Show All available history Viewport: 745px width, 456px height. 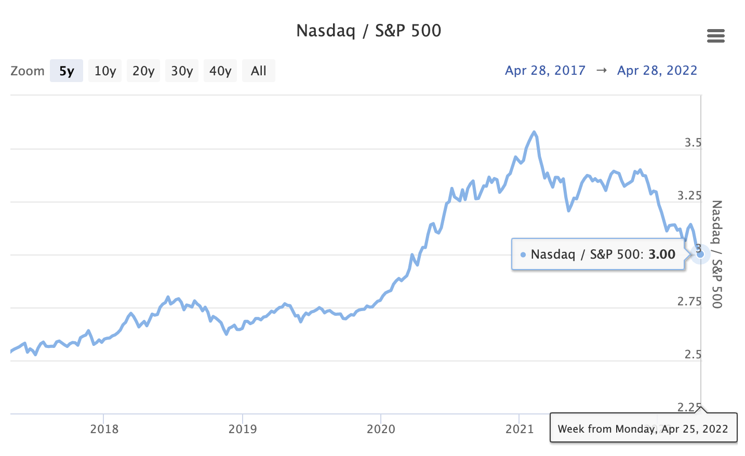(x=258, y=71)
